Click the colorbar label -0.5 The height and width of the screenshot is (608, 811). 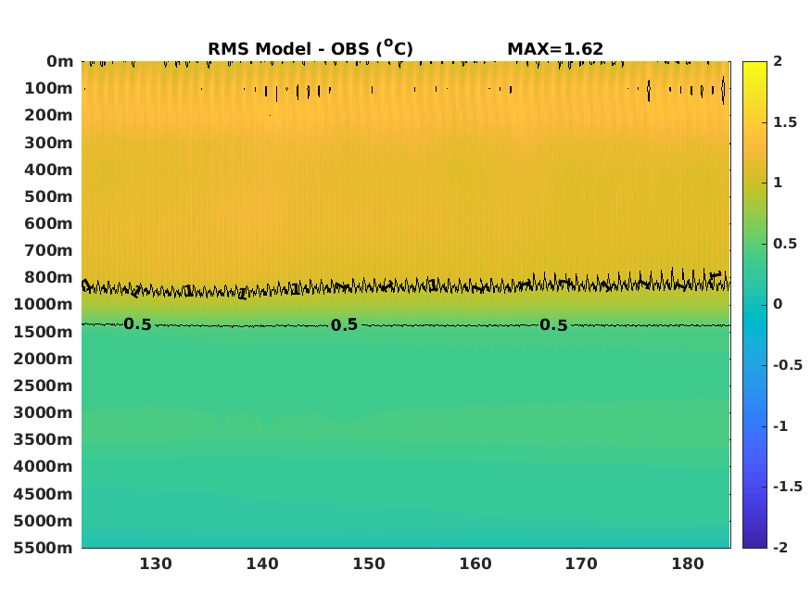click(788, 365)
